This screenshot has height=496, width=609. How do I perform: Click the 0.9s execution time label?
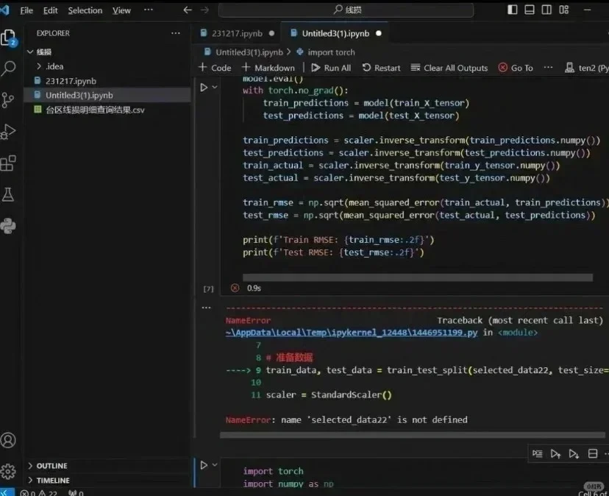(254, 288)
